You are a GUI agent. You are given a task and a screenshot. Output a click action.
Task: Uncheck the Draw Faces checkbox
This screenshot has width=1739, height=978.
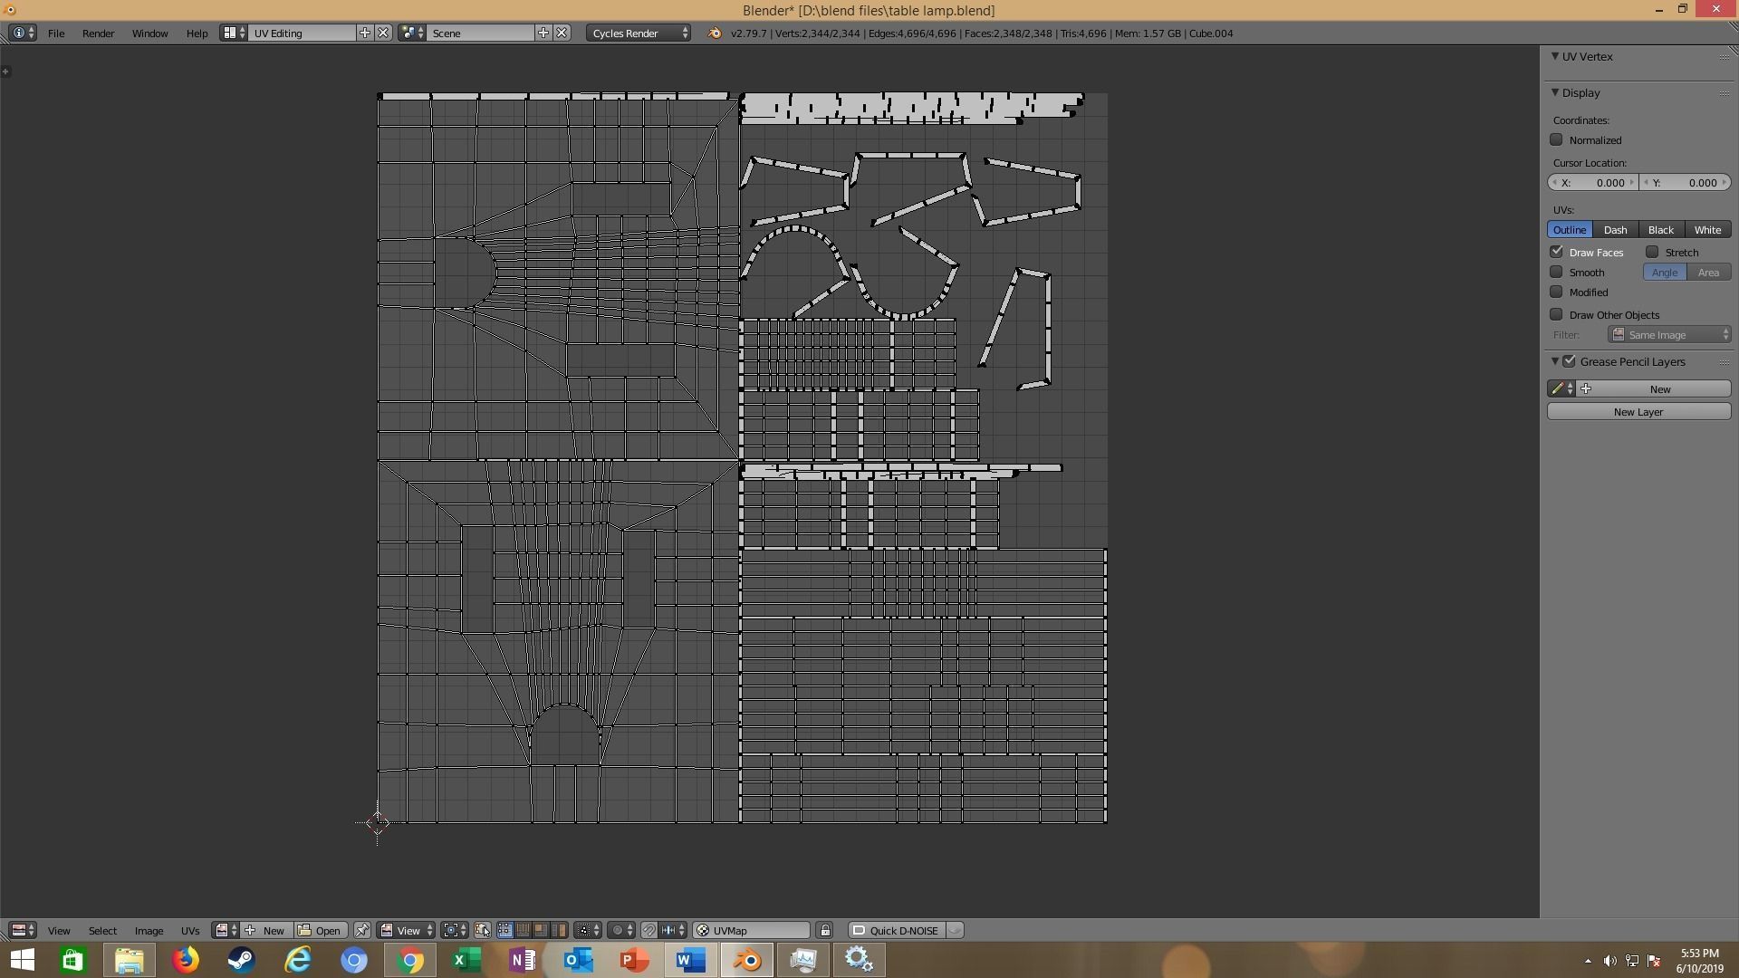[1556, 252]
